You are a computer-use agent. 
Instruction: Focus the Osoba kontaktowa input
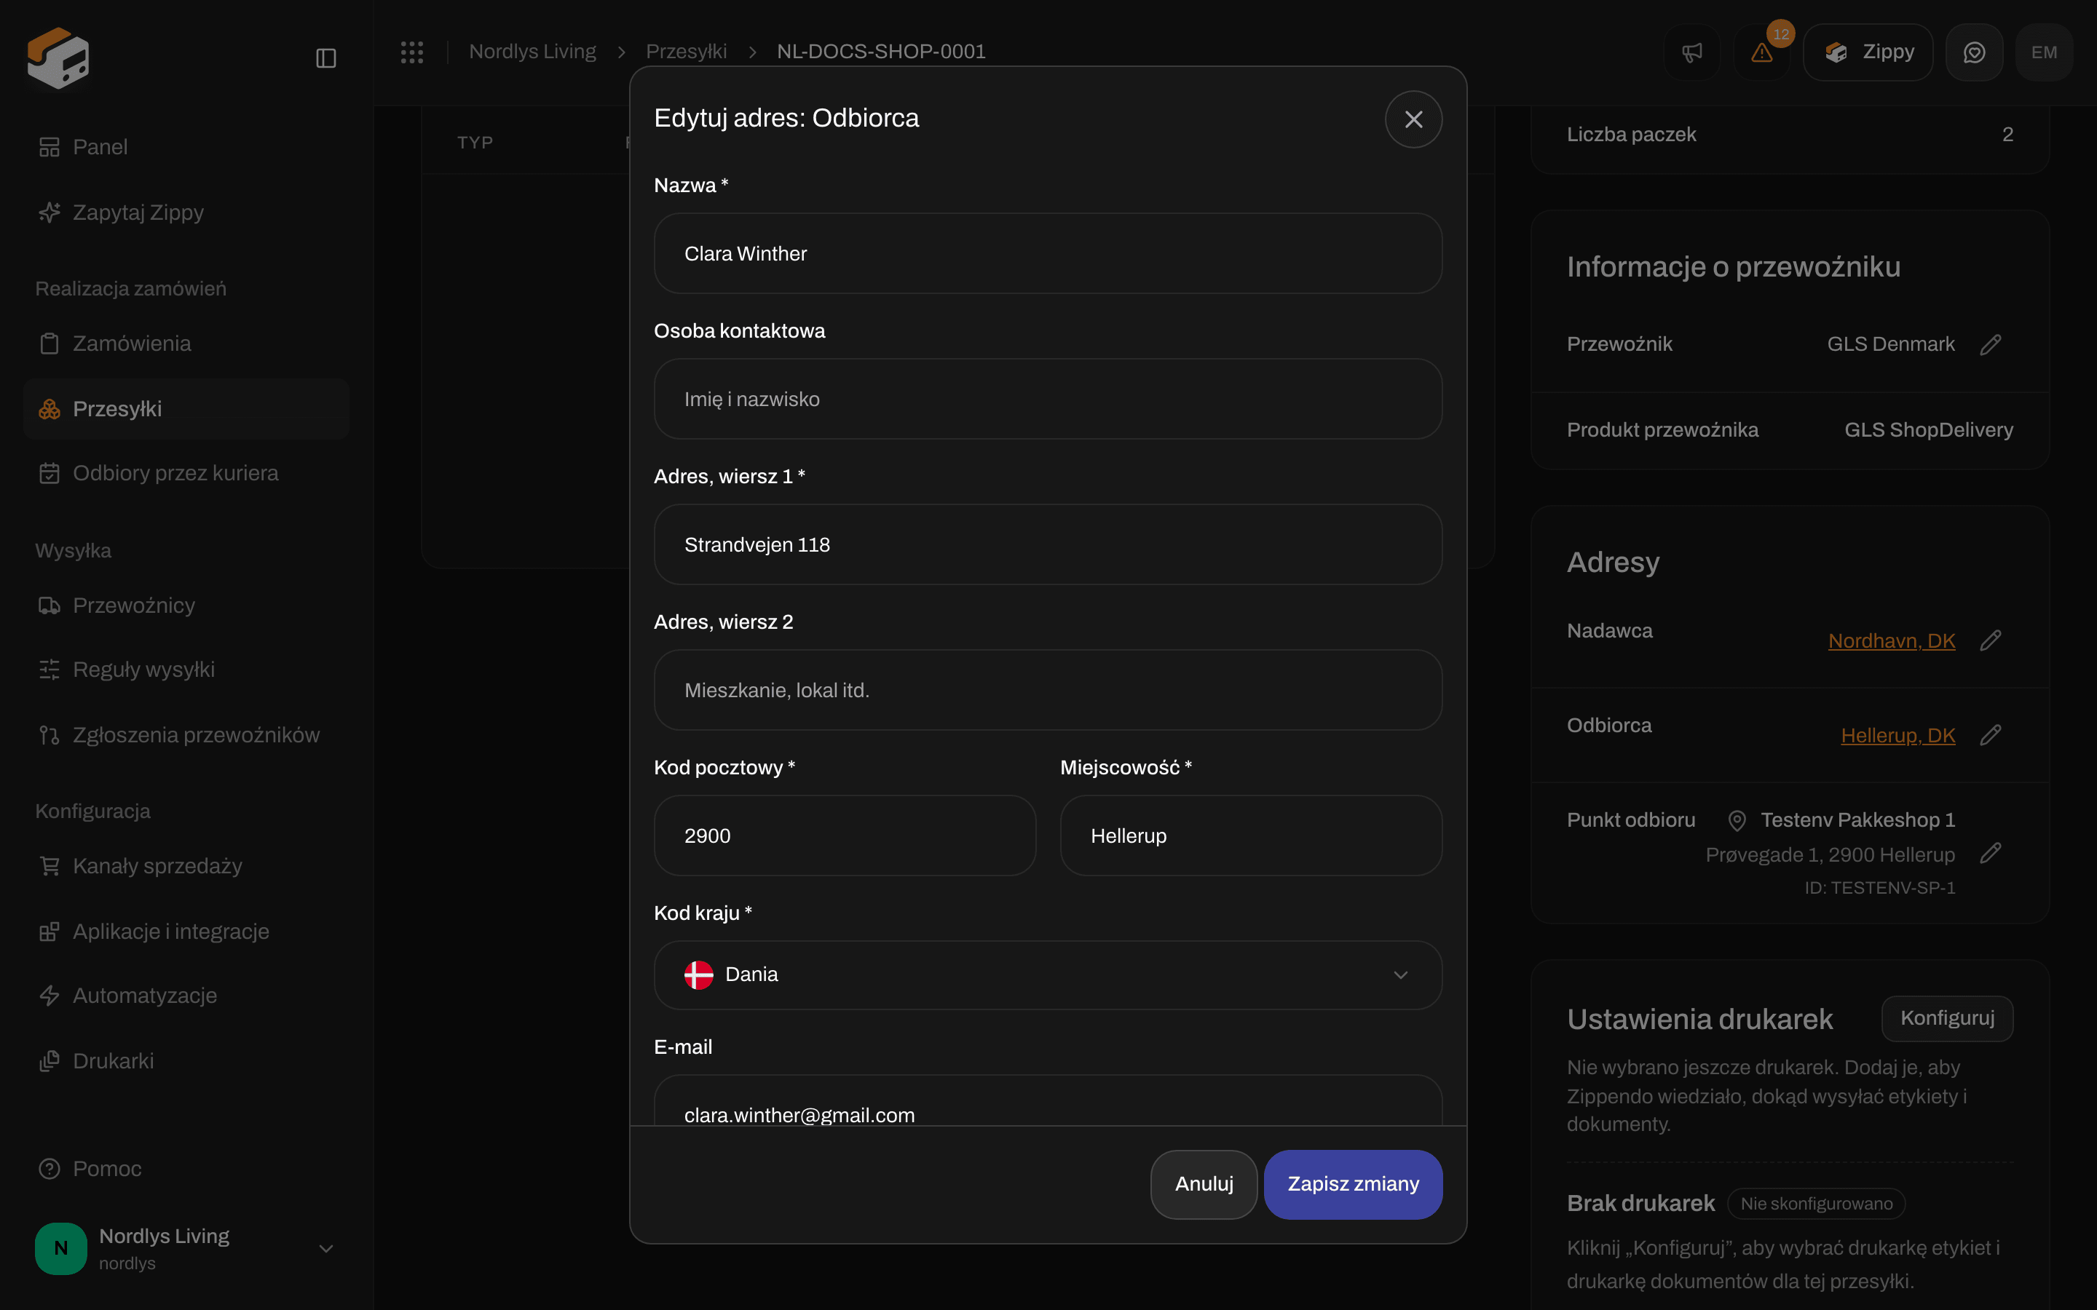(1048, 400)
